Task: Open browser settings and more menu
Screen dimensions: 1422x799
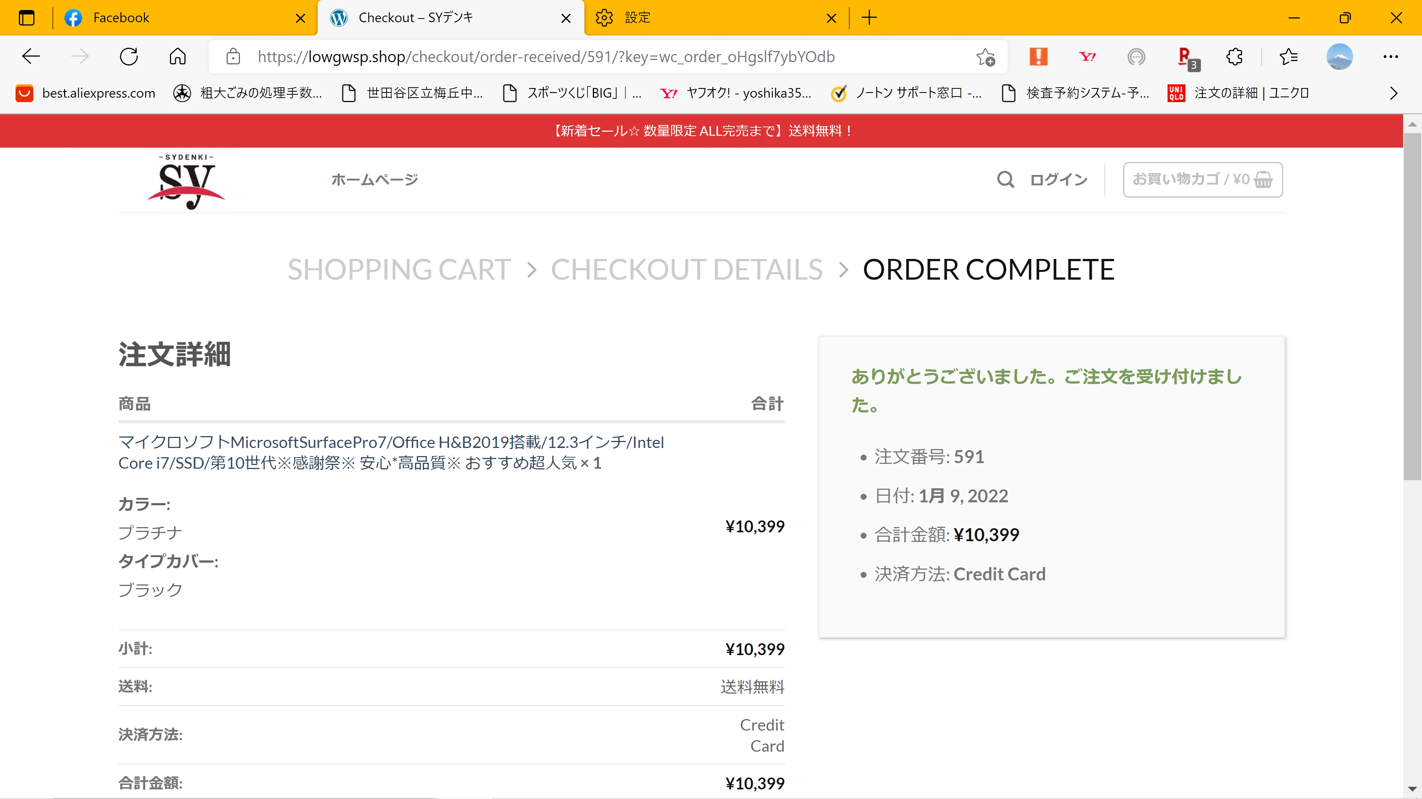Action: [x=1390, y=56]
